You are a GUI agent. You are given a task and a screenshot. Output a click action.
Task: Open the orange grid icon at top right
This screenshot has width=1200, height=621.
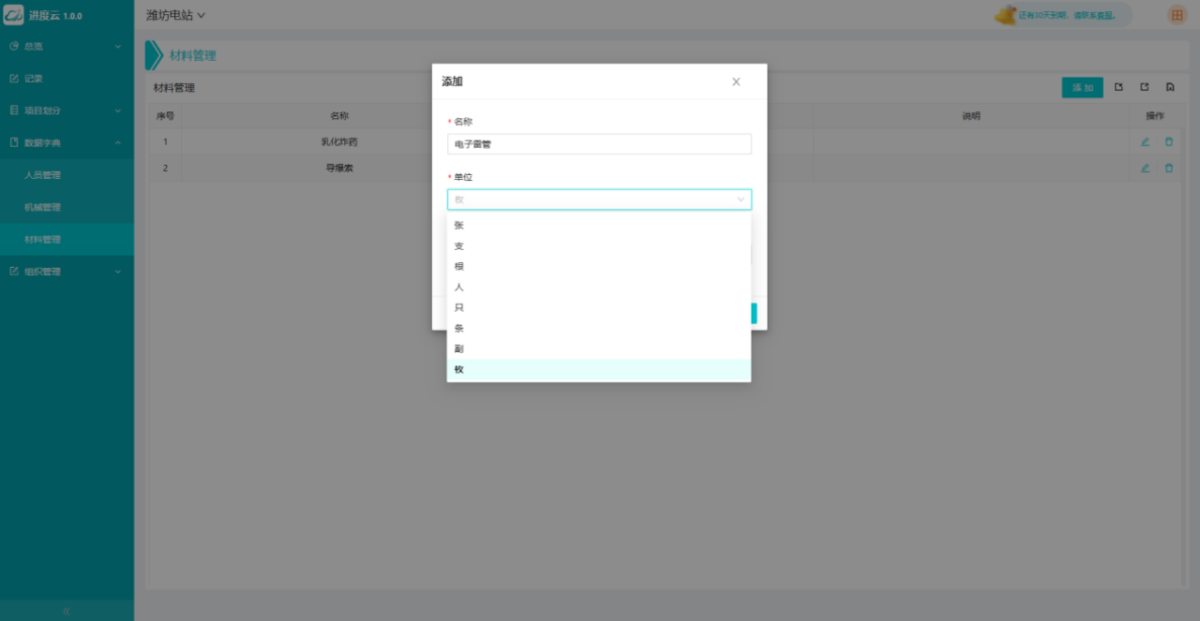[1177, 15]
